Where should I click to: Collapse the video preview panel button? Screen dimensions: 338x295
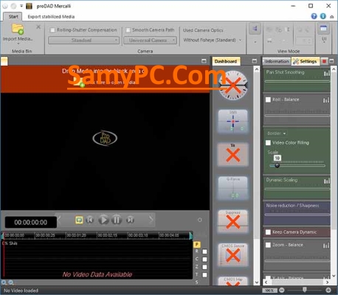[204, 61]
